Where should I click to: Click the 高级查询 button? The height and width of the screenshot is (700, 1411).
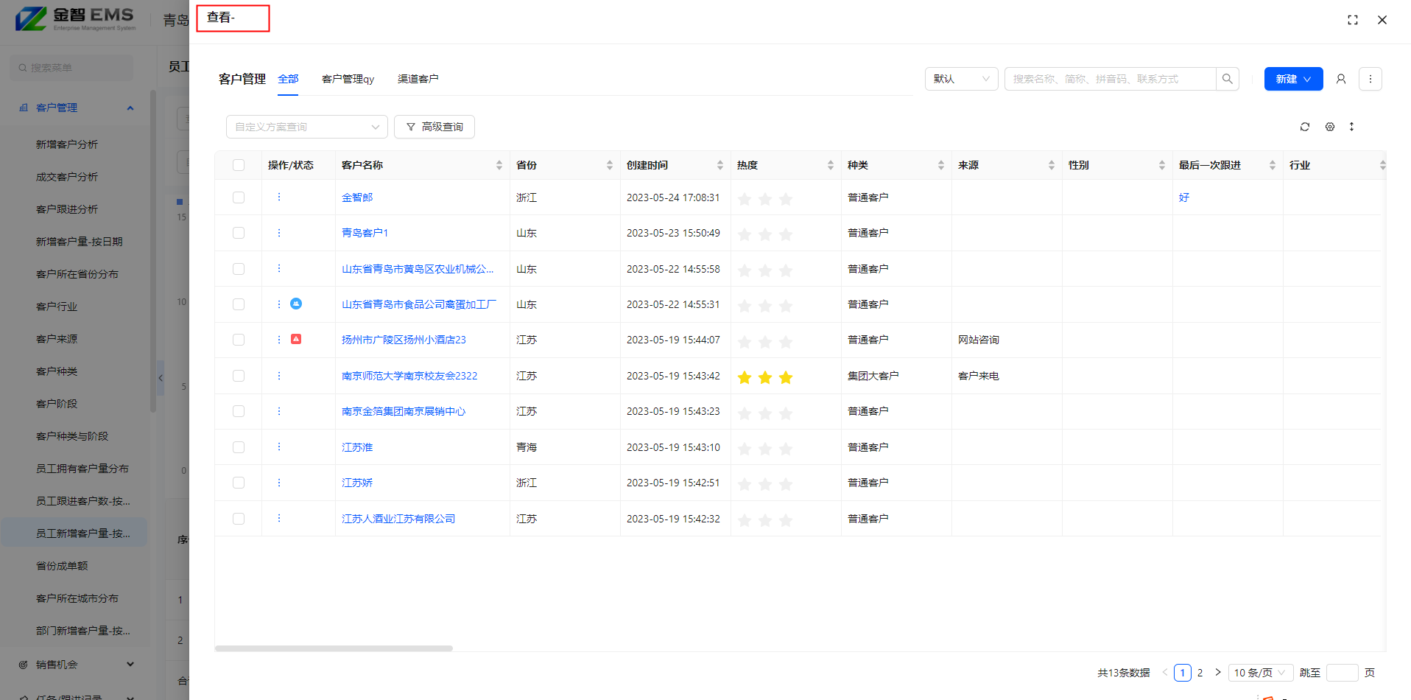pos(434,127)
